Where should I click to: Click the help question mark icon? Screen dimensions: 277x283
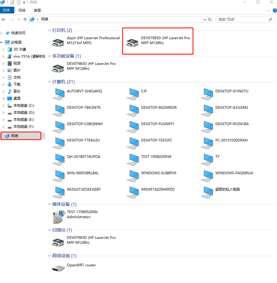275,10
